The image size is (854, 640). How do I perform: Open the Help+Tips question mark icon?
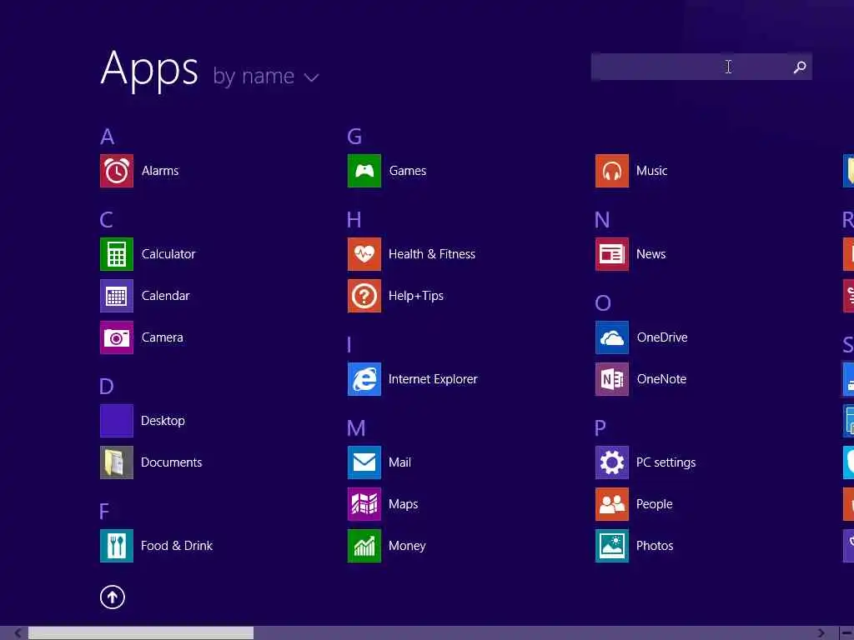click(364, 296)
